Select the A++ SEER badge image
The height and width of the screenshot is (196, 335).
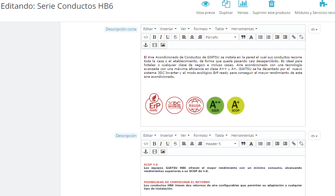coord(215,106)
